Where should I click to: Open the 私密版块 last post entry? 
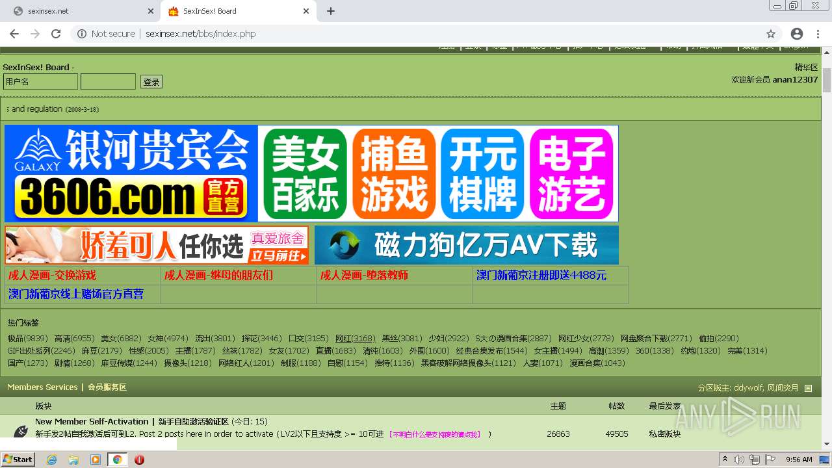tap(665, 434)
